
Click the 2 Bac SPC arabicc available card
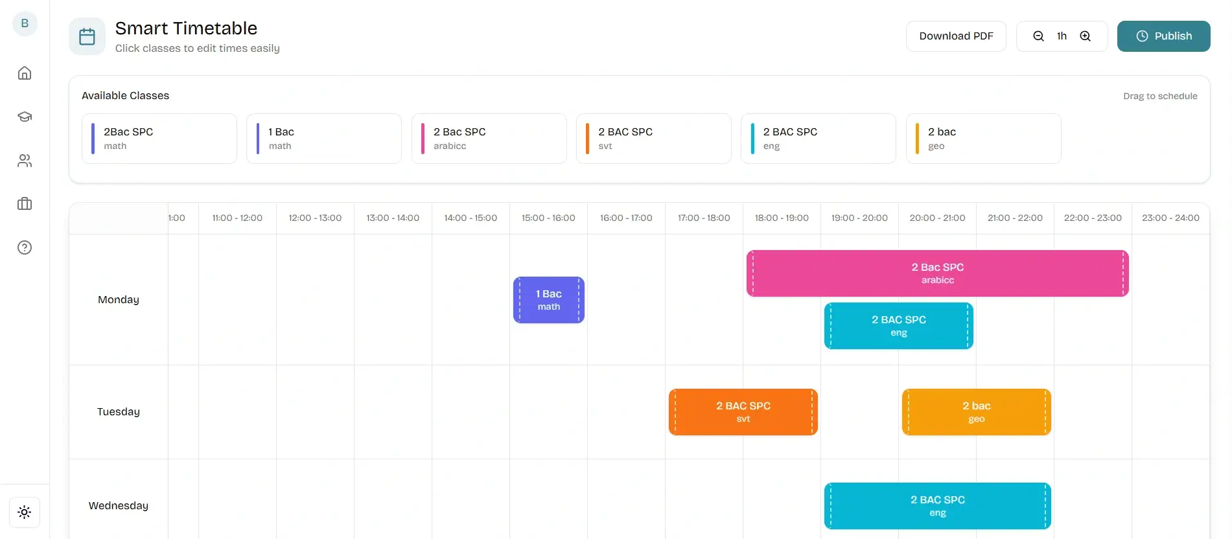(x=489, y=139)
